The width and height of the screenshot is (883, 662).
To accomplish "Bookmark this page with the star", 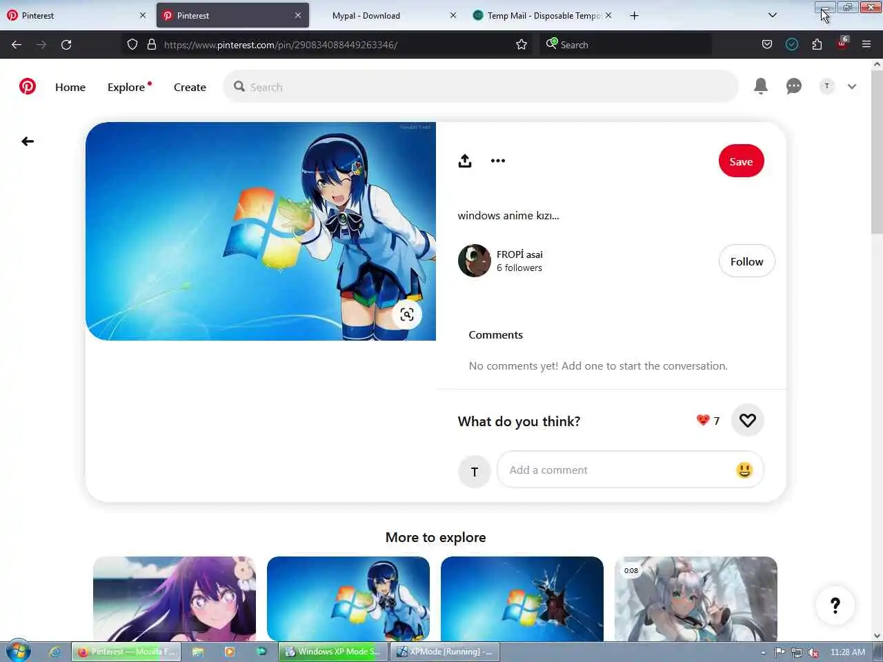I will tap(522, 45).
